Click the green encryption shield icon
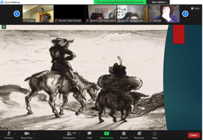This screenshot has width=203, height=140. coord(4,27)
